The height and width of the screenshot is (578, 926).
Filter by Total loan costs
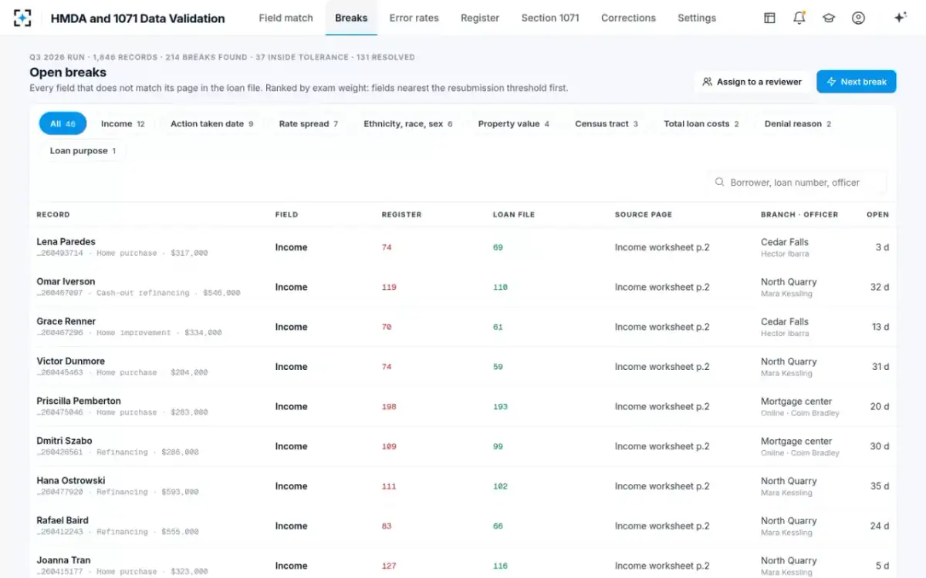tap(701, 124)
